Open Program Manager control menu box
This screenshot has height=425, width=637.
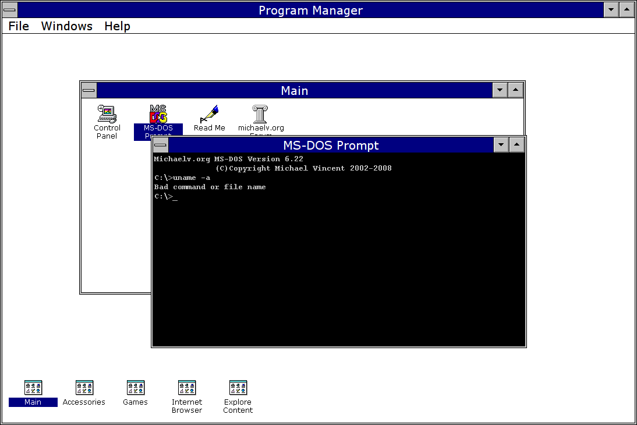coord(10,10)
